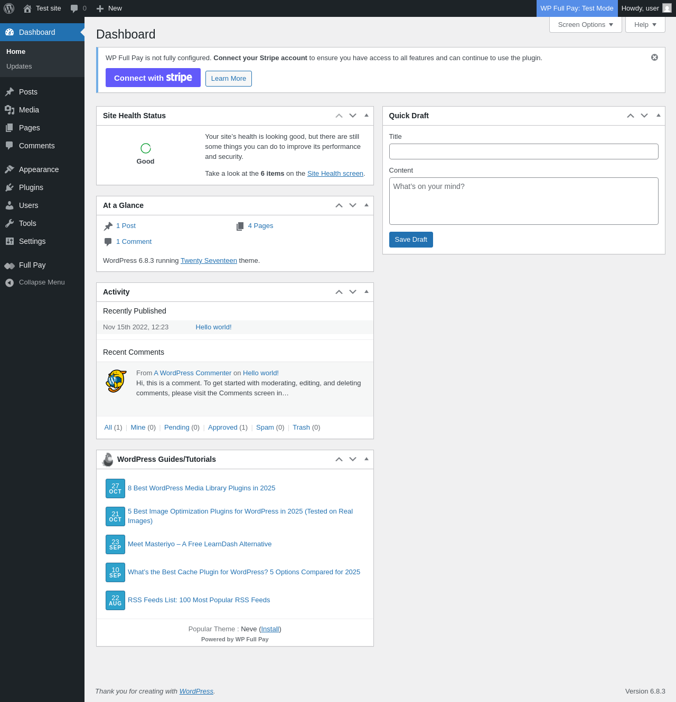Move Quick Draft widget up
The width and height of the screenshot is (676, 702).
(631, 116)
